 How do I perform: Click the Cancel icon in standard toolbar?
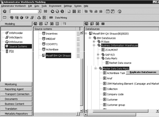click(x=62, y=11)
